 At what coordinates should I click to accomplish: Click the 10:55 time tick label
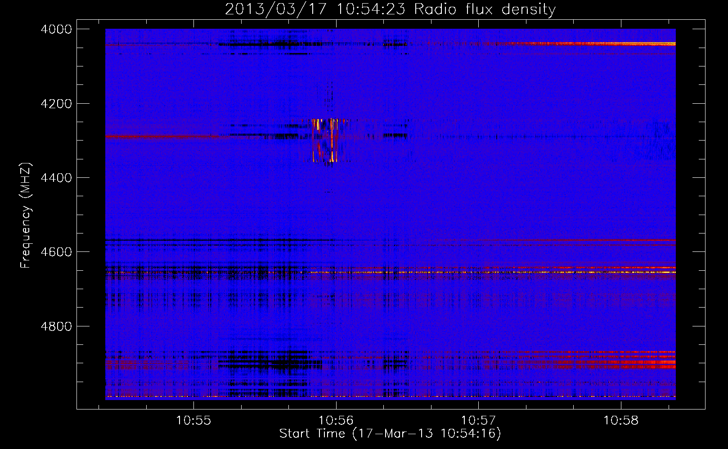[x=193, y=421]
